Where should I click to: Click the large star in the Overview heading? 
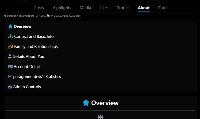pos(86,103)
